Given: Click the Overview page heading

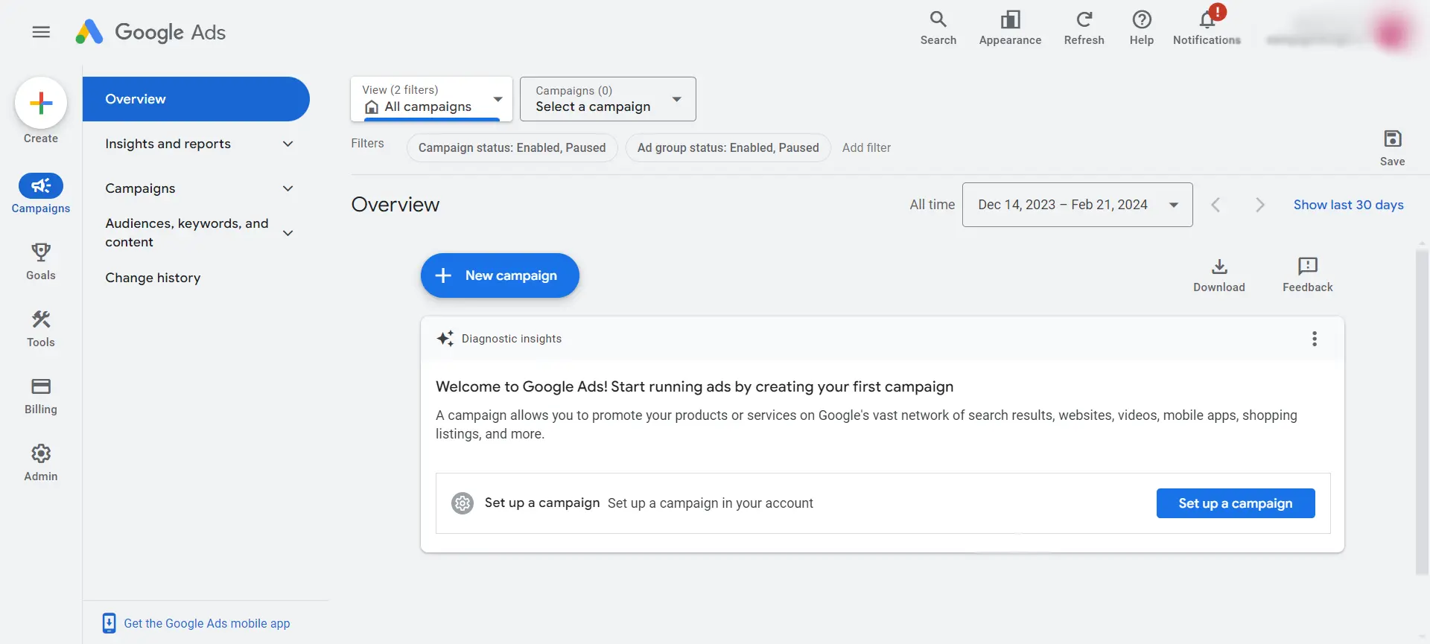Looking at the screenshot, I should pyautogui.click(x=395, y=205).
